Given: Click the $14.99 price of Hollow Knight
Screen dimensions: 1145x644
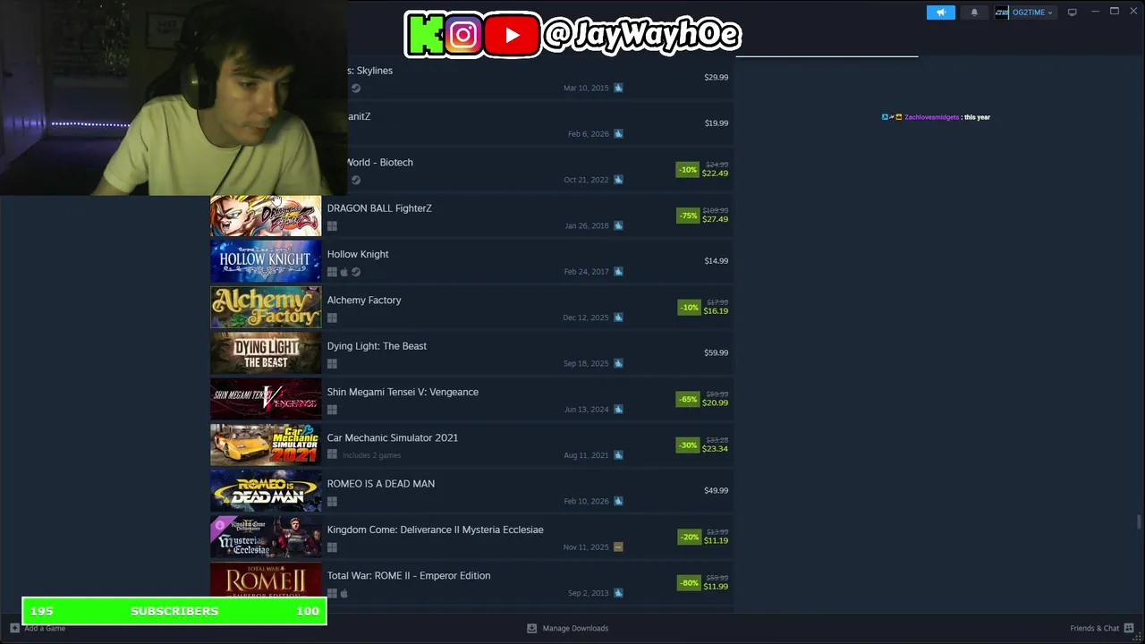Looking at the screenshot, I should pyautogui.click(x=716, y=261).
